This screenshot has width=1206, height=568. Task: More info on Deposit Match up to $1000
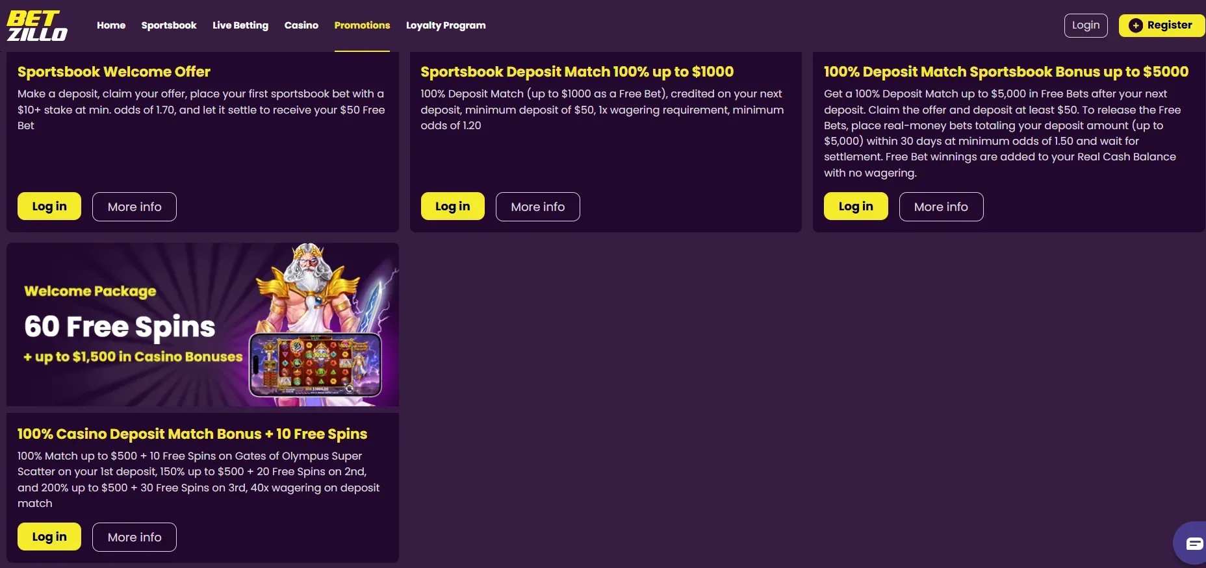[537, 206]
